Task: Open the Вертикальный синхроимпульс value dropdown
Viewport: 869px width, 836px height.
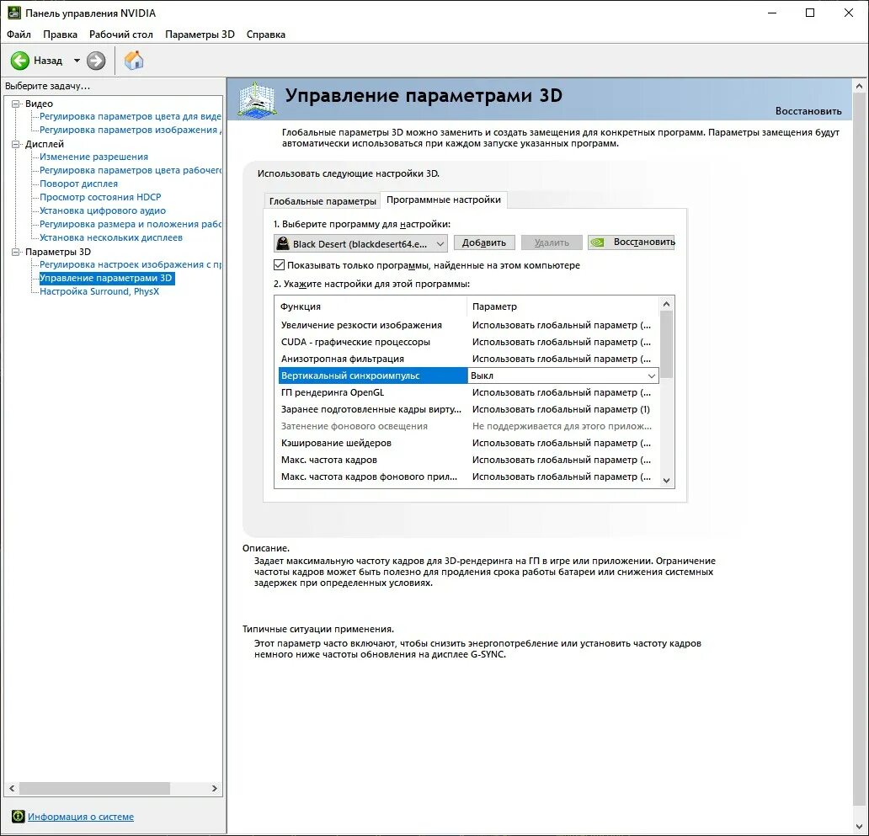Action: pyautogui.click(x=652, y=375)
